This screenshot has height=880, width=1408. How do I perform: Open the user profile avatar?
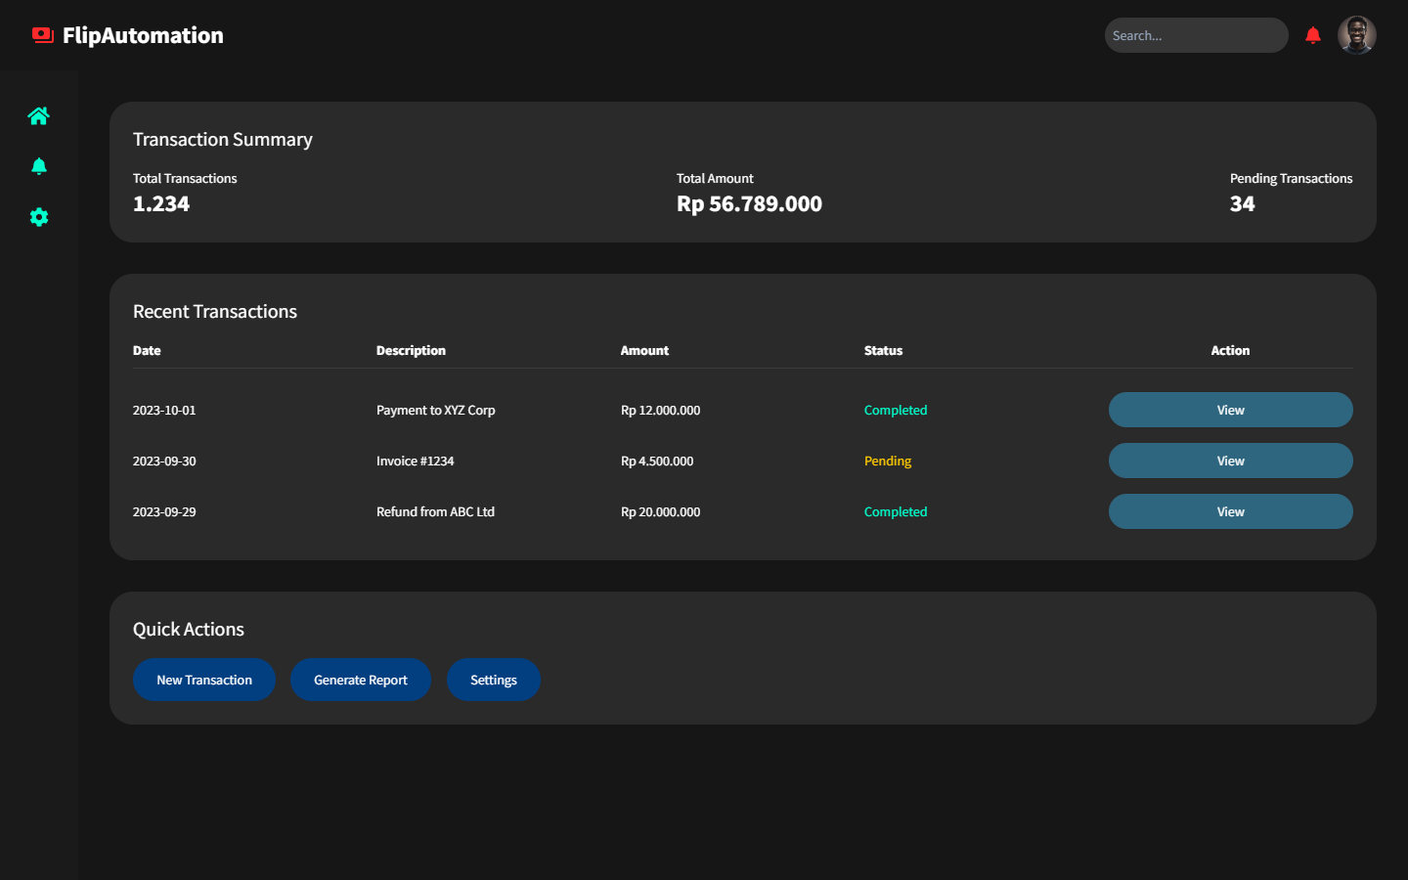pos(1357,34)
